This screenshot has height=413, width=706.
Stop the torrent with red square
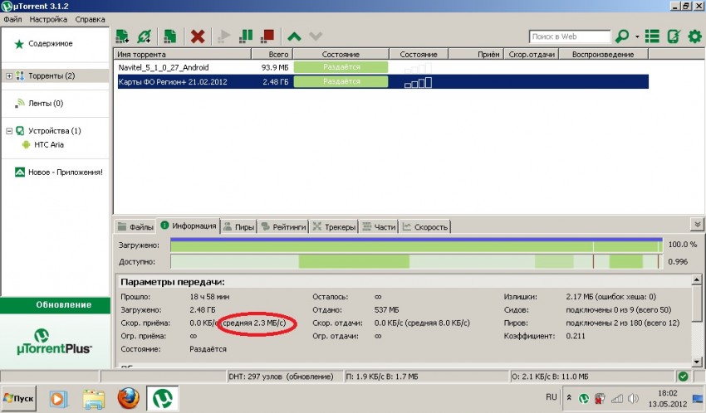[x=267, y=36]
